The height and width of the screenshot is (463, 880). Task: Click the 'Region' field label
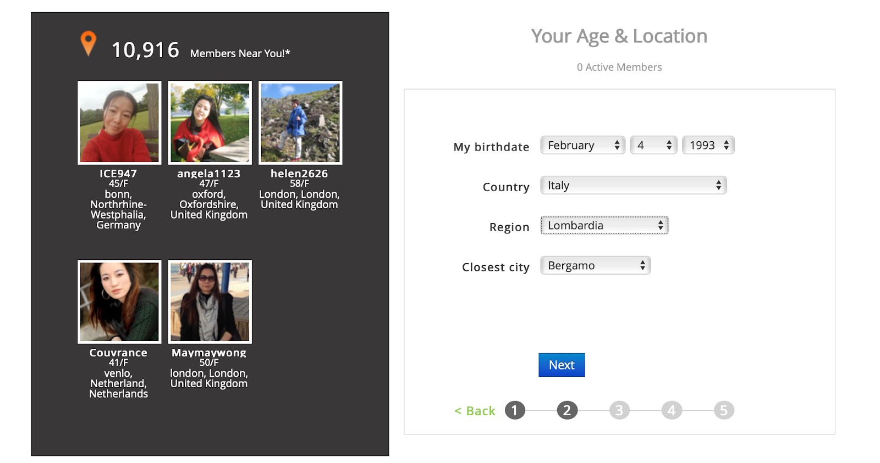[x=509, y=227]
